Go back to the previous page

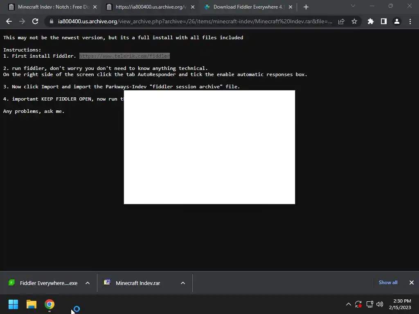coord(9,21)
